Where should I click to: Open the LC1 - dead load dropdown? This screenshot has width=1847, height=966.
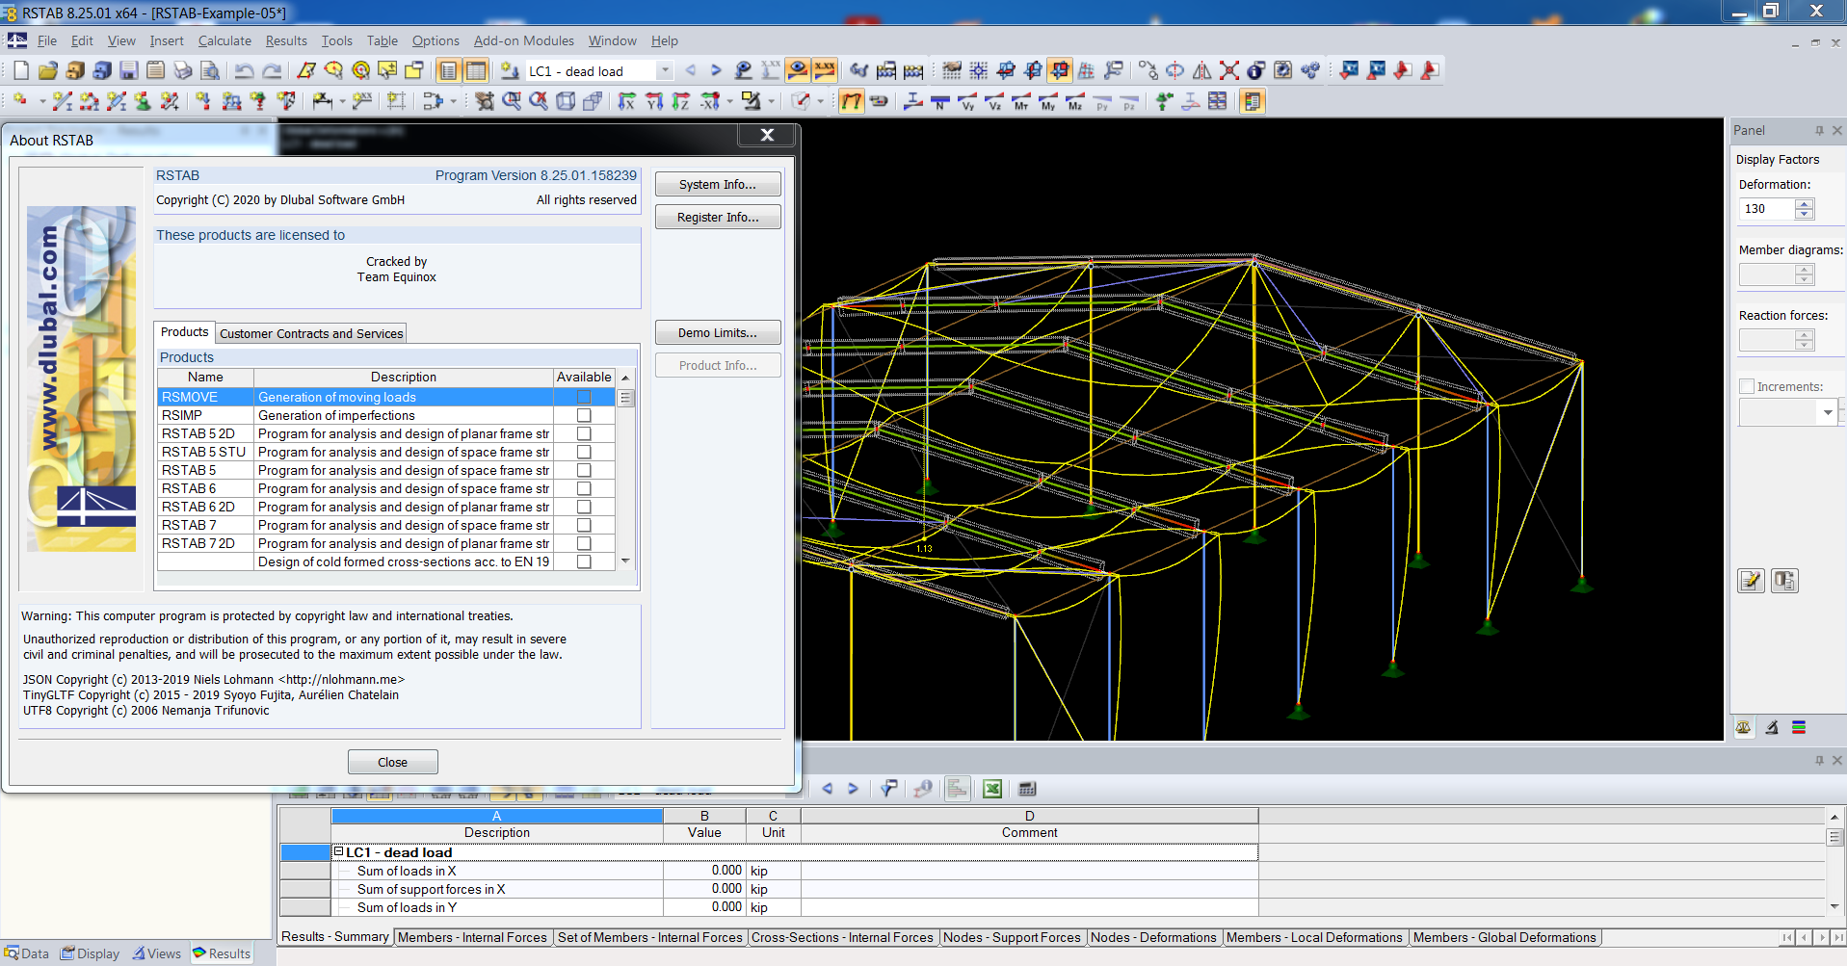[665, 70]
